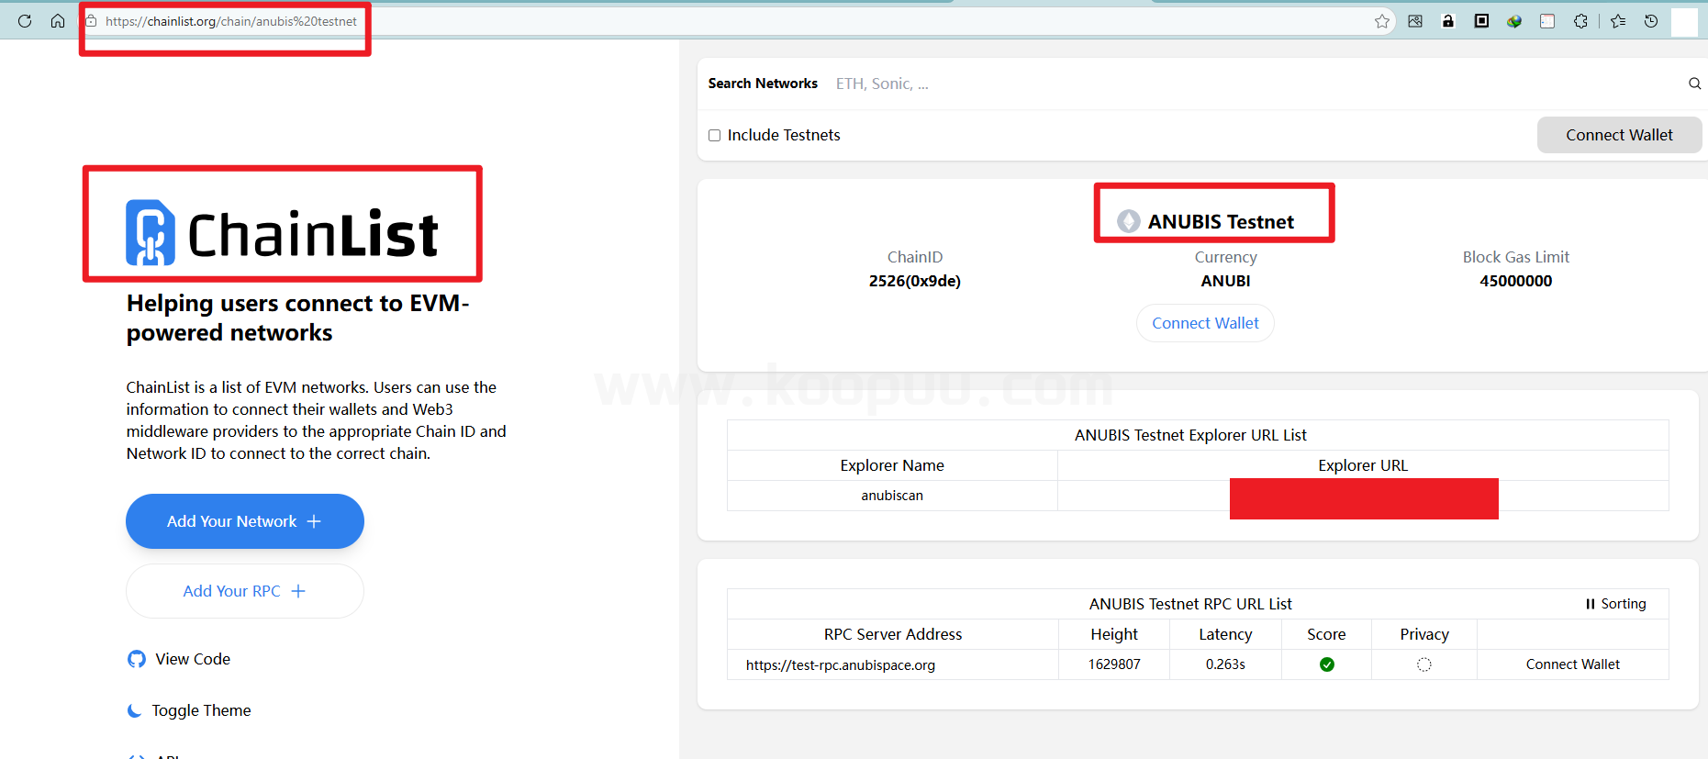Click the magnifier icon in Search Networks
Viewport: 1708px width, 759px height.
[1694, 84]
